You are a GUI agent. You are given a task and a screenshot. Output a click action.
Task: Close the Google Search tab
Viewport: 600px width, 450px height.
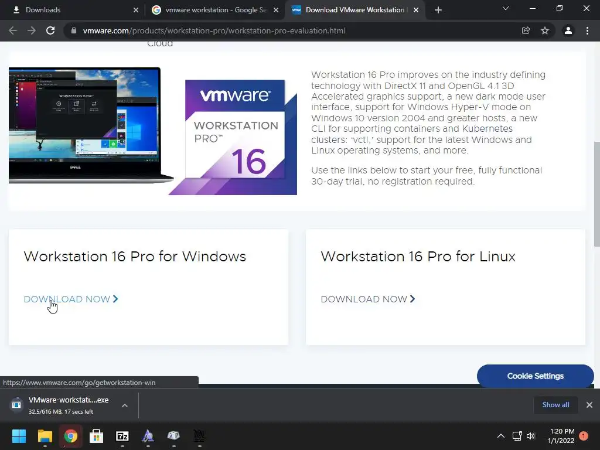pyautogui.click(x=276, y=10)
